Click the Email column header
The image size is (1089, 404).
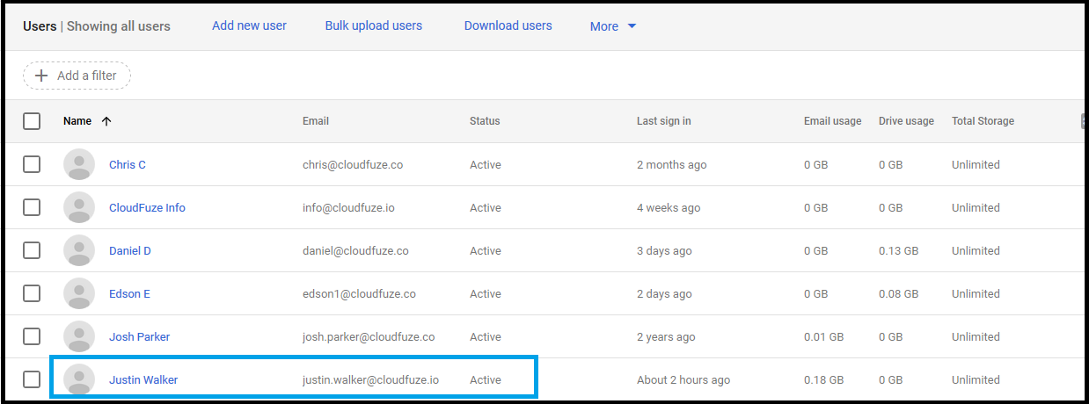tap(315, 121)
